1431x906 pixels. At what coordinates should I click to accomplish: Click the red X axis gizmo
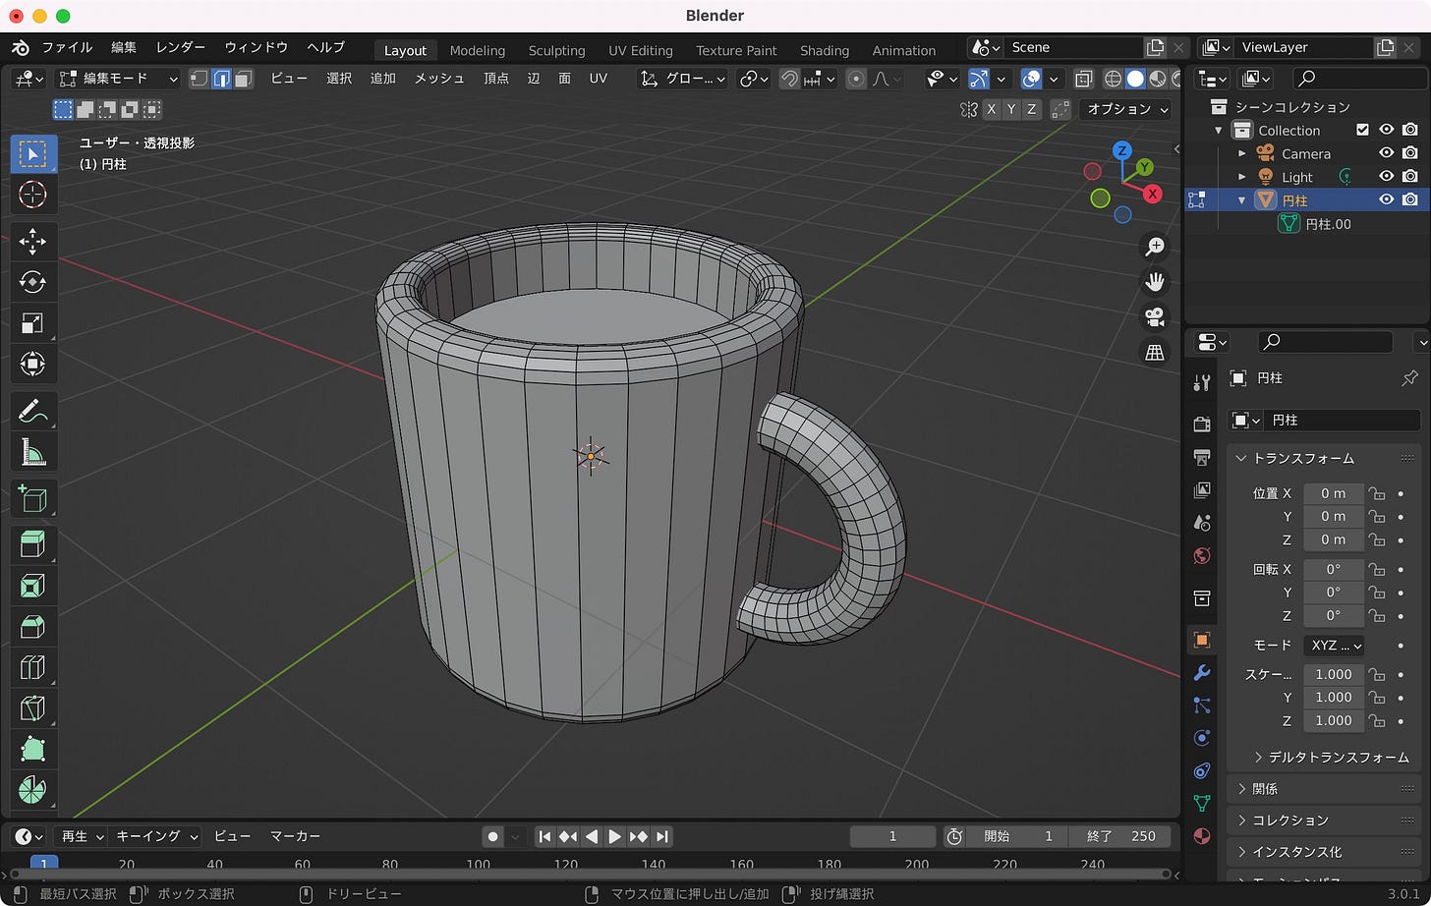click(1152, 194)
